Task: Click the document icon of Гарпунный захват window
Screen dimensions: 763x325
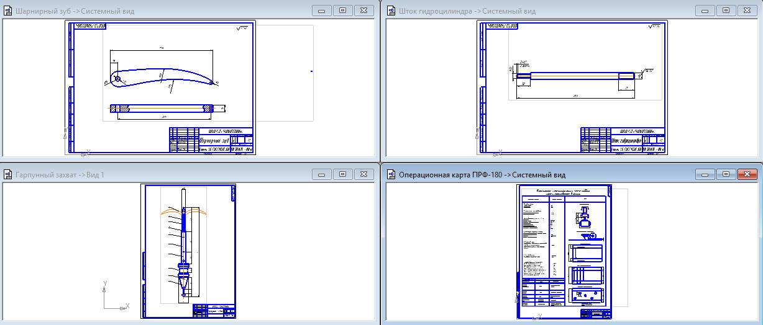Action: click(x=8, y=175)
